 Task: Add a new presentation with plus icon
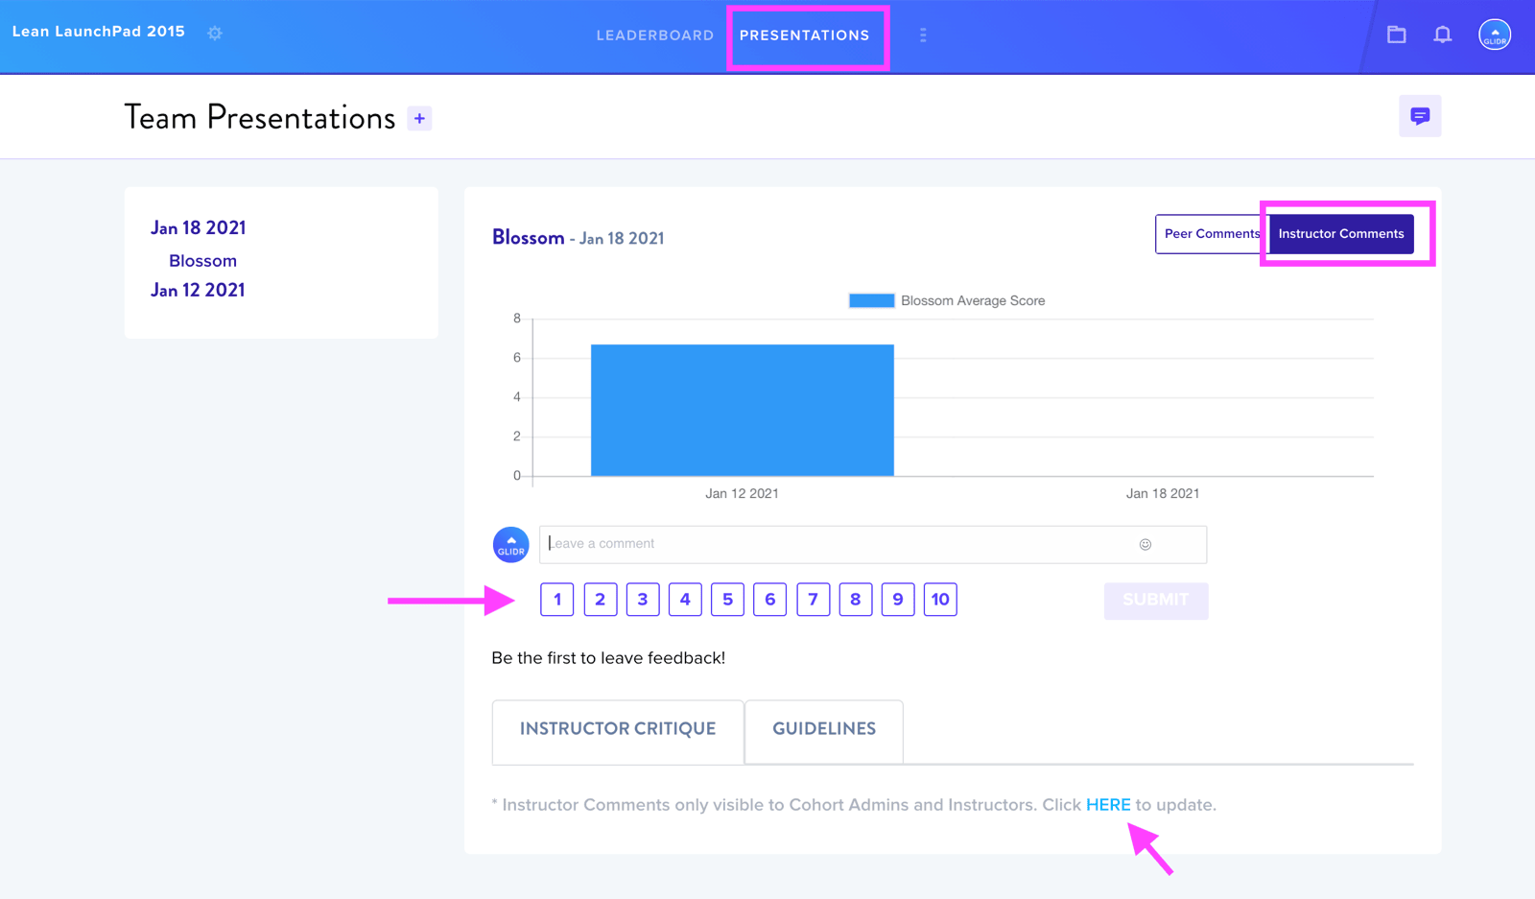coord(419,119)
